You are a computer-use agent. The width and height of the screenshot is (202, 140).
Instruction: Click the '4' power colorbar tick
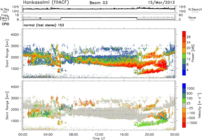[x=187, y=70]
